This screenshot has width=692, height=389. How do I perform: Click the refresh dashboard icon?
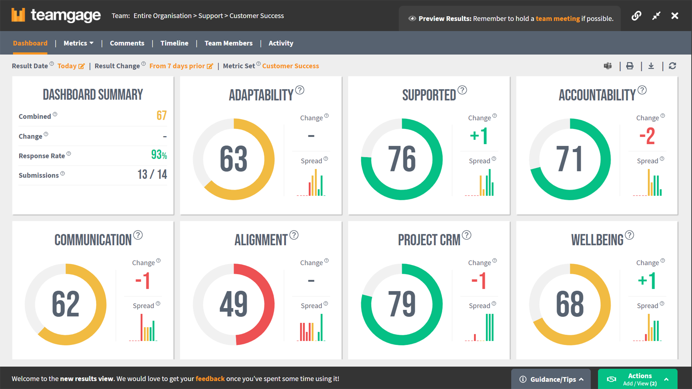tap(672, 66)
